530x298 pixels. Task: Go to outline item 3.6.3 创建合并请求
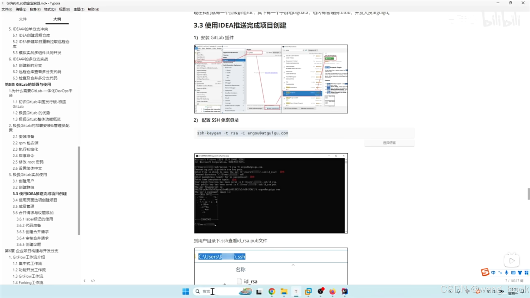click(32, 232)
